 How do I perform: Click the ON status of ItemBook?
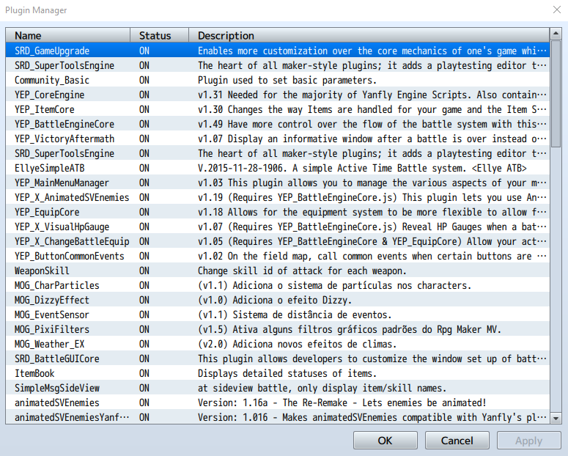(x=144, y=373)
